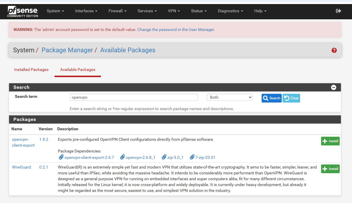
Task: Click the 'WARNING:' text in the alert
Action: tap(23, 30)
